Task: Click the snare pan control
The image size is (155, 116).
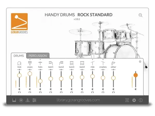Action: pyautogui.click(x=30, y=70)
